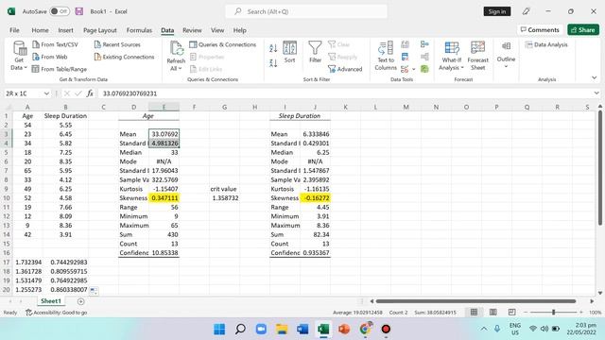Open Queries & Connections pane
Viewport: 605px width, 340px height.
(223, 44)
